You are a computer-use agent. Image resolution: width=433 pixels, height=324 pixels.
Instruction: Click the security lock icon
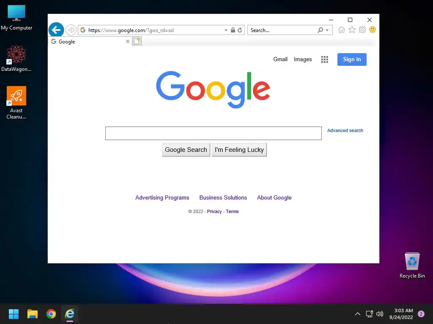click(233, 30)
